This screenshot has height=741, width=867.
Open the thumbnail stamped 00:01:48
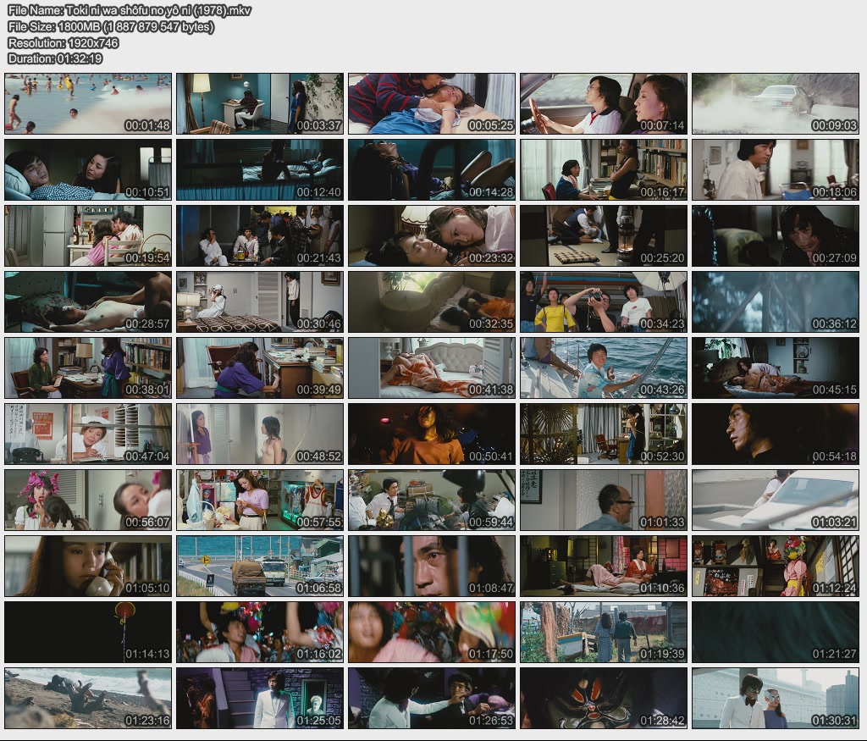[x=88, y=103]
